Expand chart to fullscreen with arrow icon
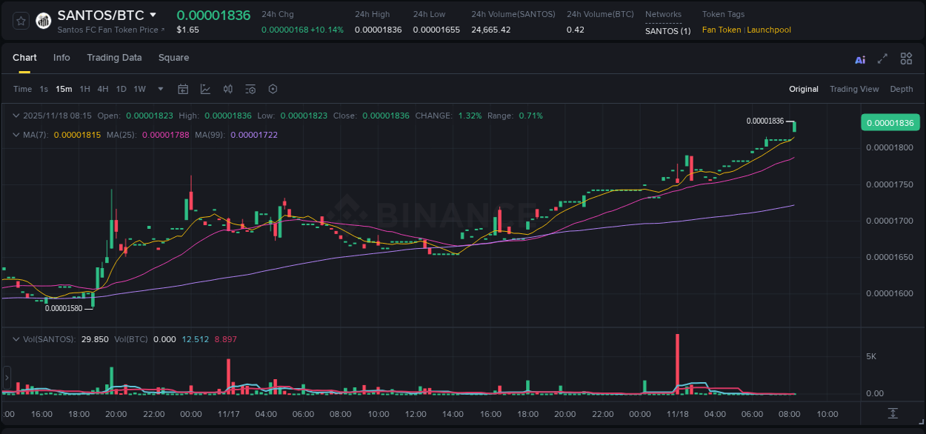The height and width of the screenshot is (434, 926). pyautogui.click(x=882, y=59)
